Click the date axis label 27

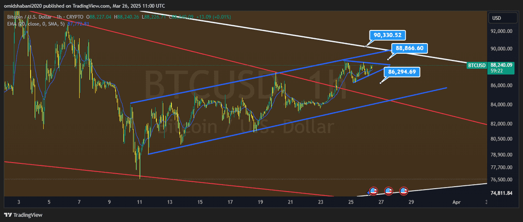[x=381, y=202]
